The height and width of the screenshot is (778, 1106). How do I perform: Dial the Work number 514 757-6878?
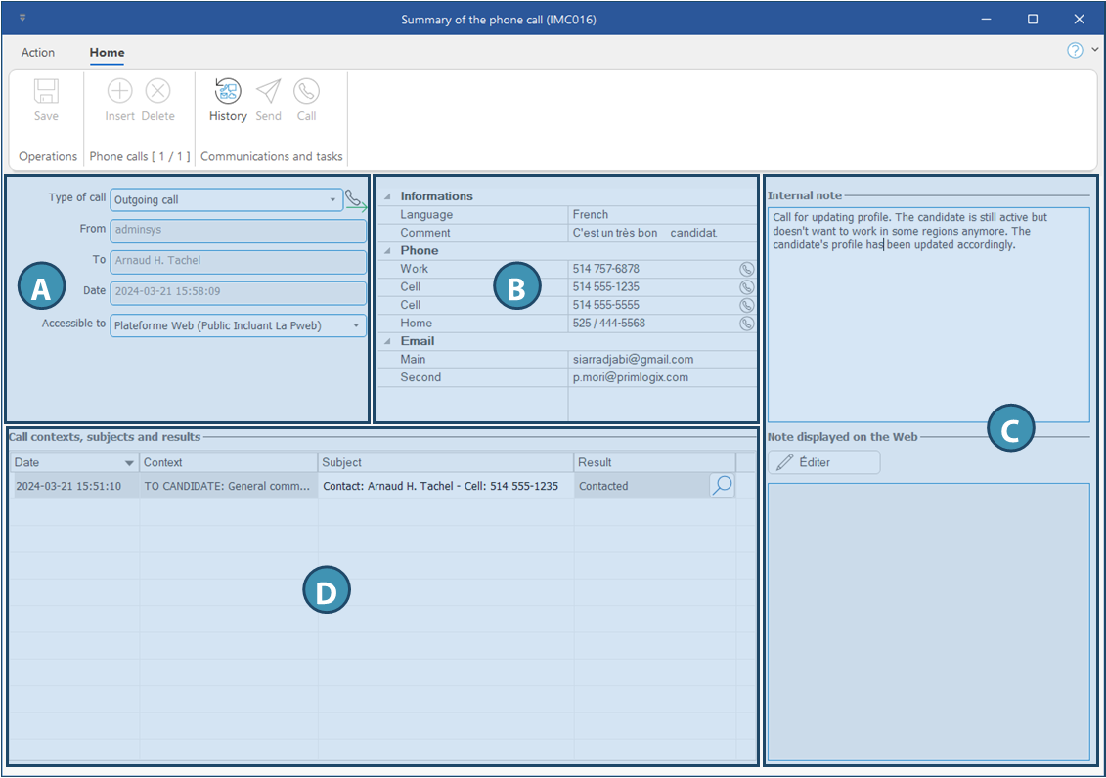coord(746,269)
